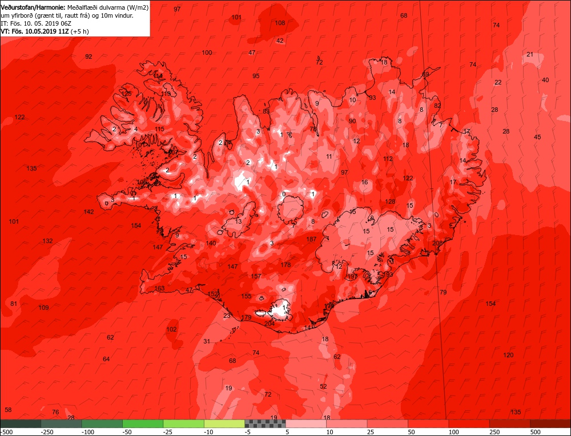571x436 pixels.
Task: Click the green legend swatch between -100 and -50
Action: point(102,423)
